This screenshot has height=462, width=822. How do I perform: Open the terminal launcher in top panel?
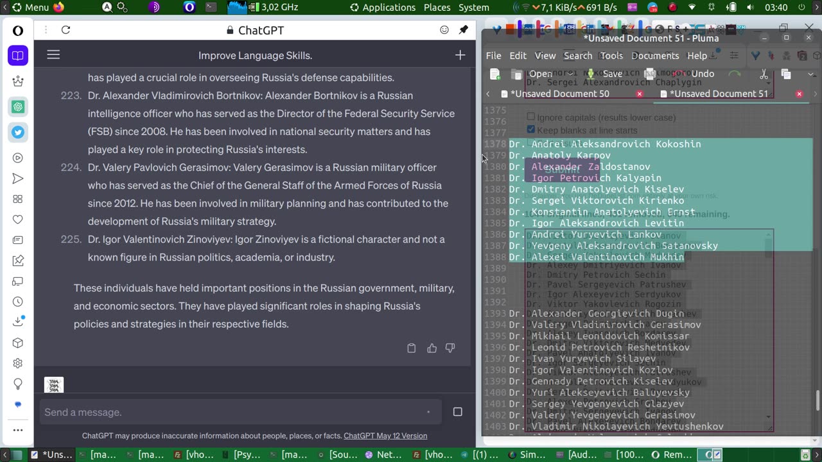[x=211, y=8]
